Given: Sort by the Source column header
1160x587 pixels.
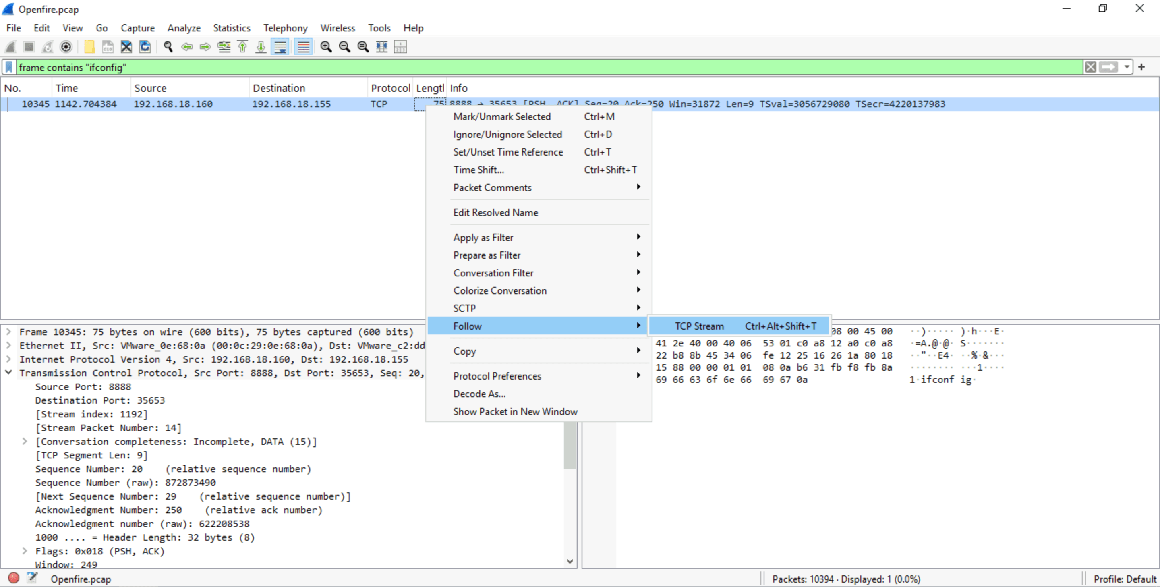Looking at the screenshot, I should click(190, 88).
